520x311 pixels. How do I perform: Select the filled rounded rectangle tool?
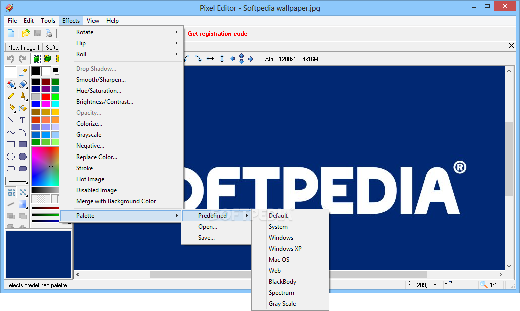coord(23,168)
